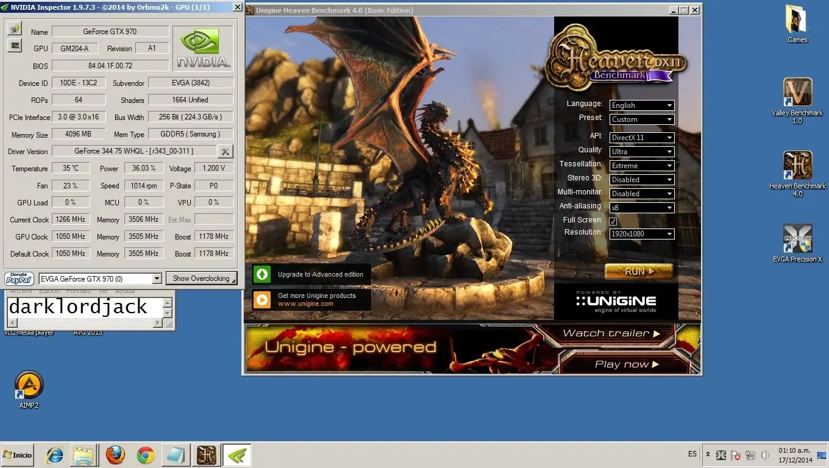Click the orange play icon beside Get more products
Image resolution: width=829 pixels, height=468 pixels.
[262, 299]
